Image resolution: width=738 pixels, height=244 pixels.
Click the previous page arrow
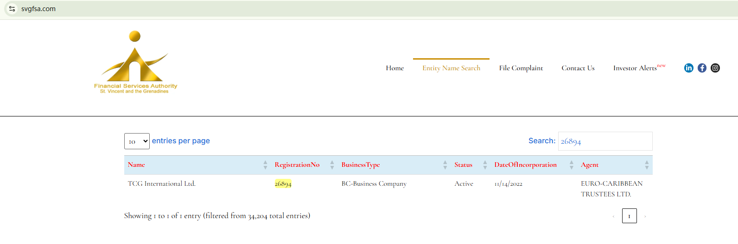[613, 216]
